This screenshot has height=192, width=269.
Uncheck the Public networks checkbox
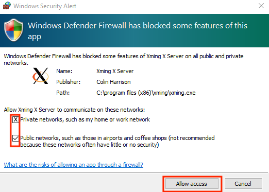[15, 138]
